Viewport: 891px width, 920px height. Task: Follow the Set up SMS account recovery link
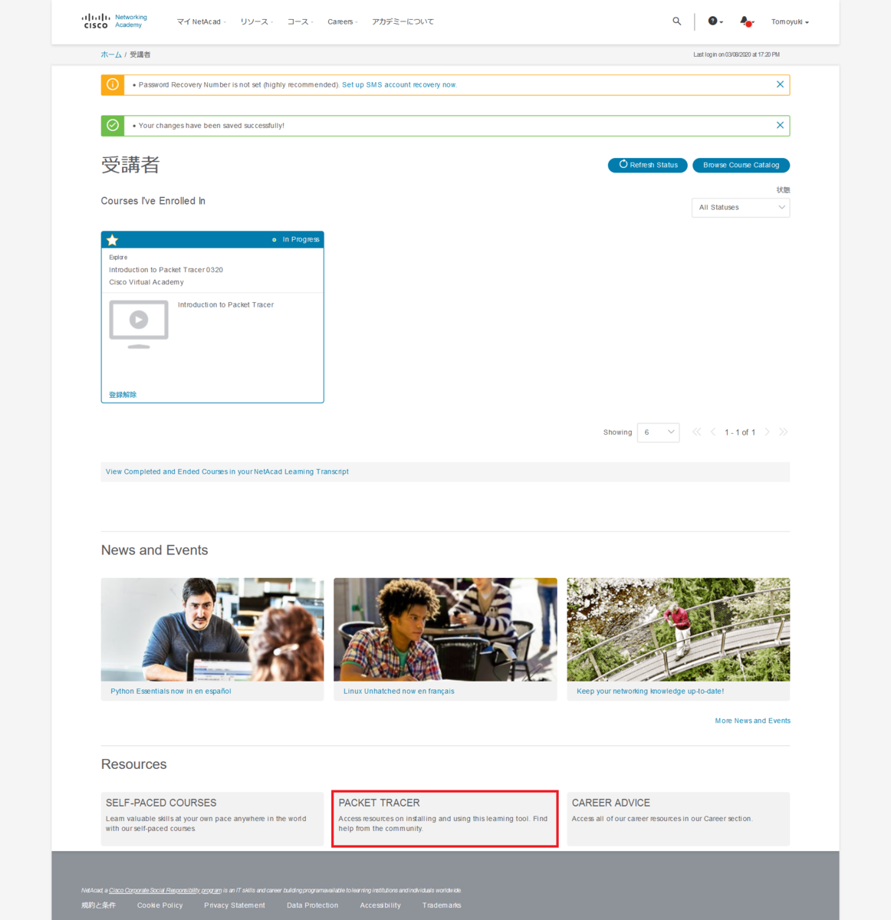(399, 84)
